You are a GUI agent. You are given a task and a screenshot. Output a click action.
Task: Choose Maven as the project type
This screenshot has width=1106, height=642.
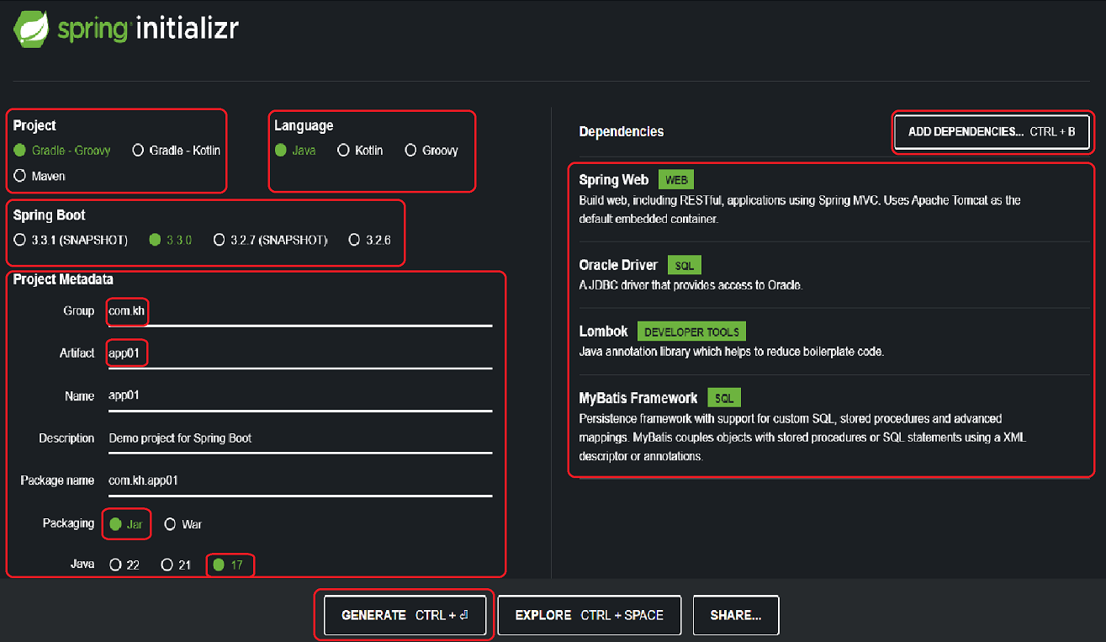(40, 176)
